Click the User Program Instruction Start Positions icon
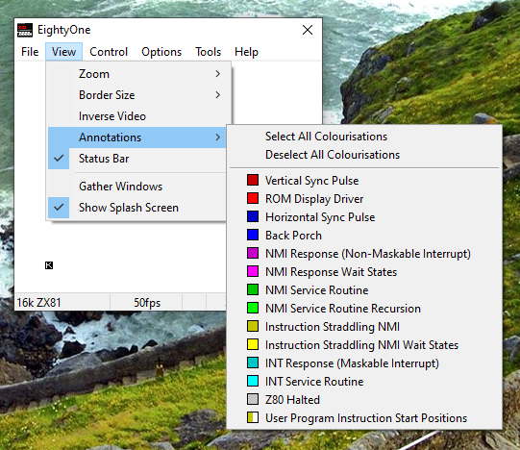The image size is (520, 450). point(253,417)
